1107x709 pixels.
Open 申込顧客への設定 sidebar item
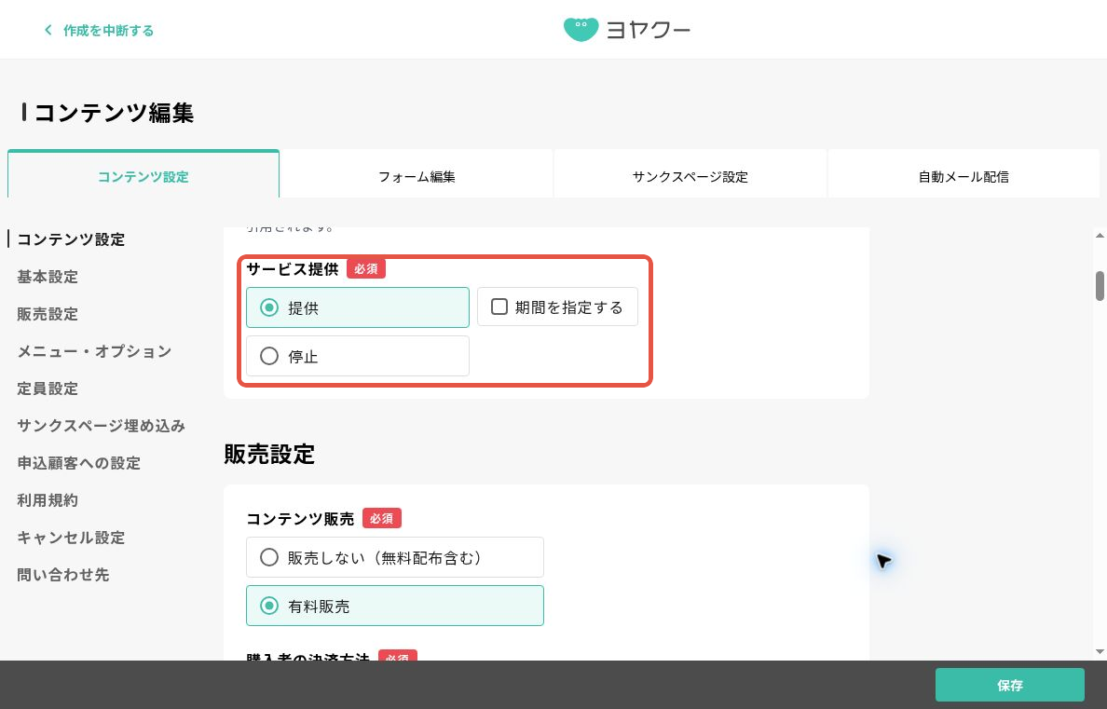(78, 463)
